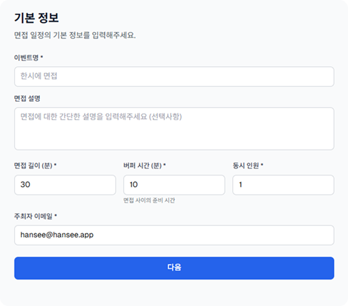Click the required asterisk next to 동시 인원
The height and width of the screenshot is (306, 348).
pyautogui.click(x=262, y=166)
